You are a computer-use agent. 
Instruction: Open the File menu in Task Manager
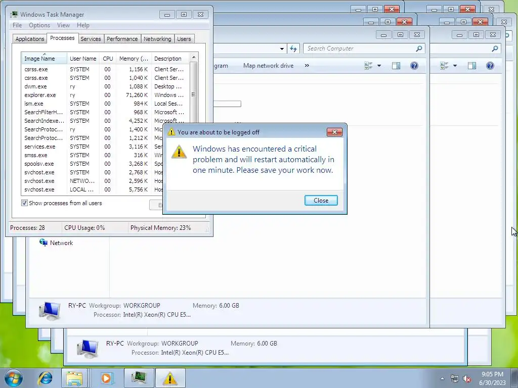coord(17,25)
